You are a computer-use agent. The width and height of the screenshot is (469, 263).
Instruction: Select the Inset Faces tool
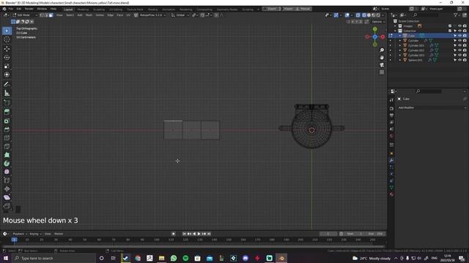click(7, 121)
